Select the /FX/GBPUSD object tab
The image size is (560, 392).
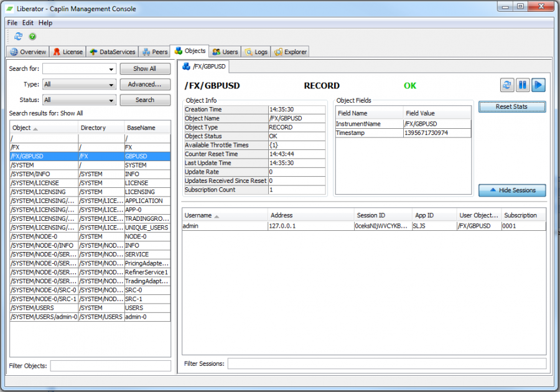(x=204, y=67)
